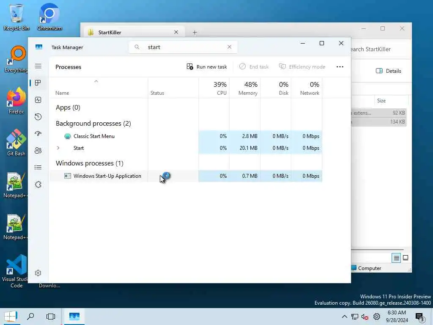Click the Classic Start Menu shell icon
This screenshot has width=433, height=325.
pos(67,136)
